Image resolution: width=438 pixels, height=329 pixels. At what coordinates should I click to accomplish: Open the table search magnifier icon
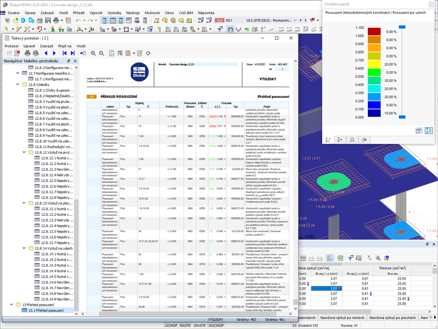tap(378, 258)
